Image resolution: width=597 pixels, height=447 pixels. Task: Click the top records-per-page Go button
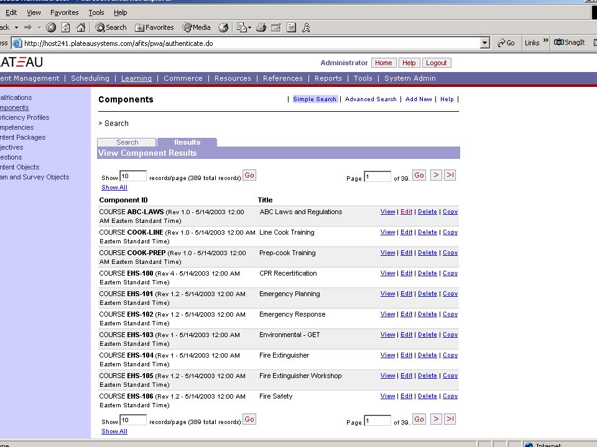[249, 175]
